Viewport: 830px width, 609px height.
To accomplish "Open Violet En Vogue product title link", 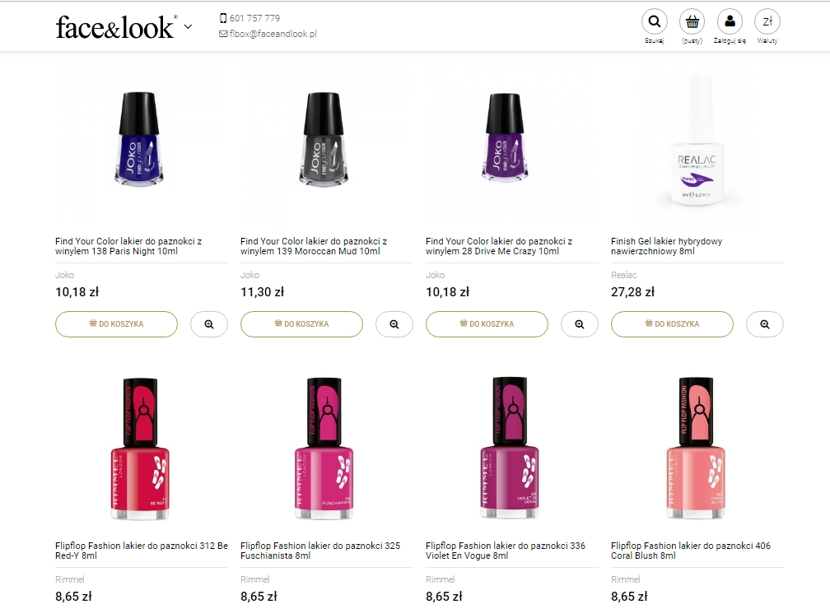I will point(505,551).
